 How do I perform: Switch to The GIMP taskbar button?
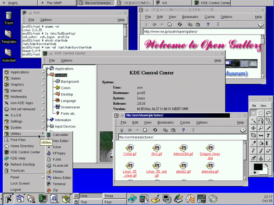(x=57, y=3)
